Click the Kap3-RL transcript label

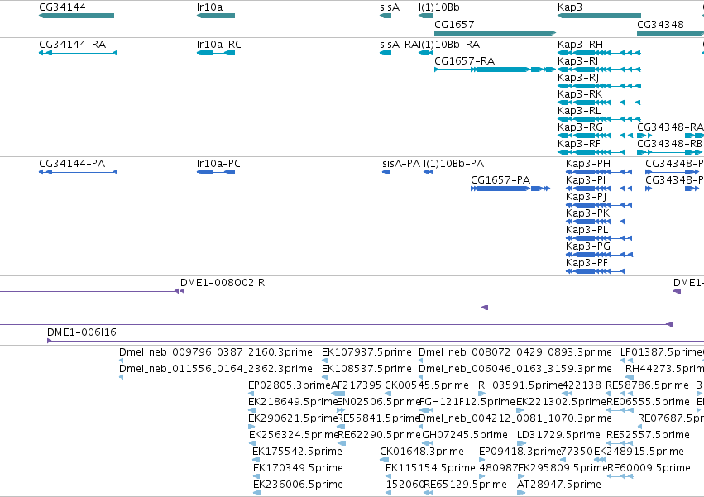(579, 111)
